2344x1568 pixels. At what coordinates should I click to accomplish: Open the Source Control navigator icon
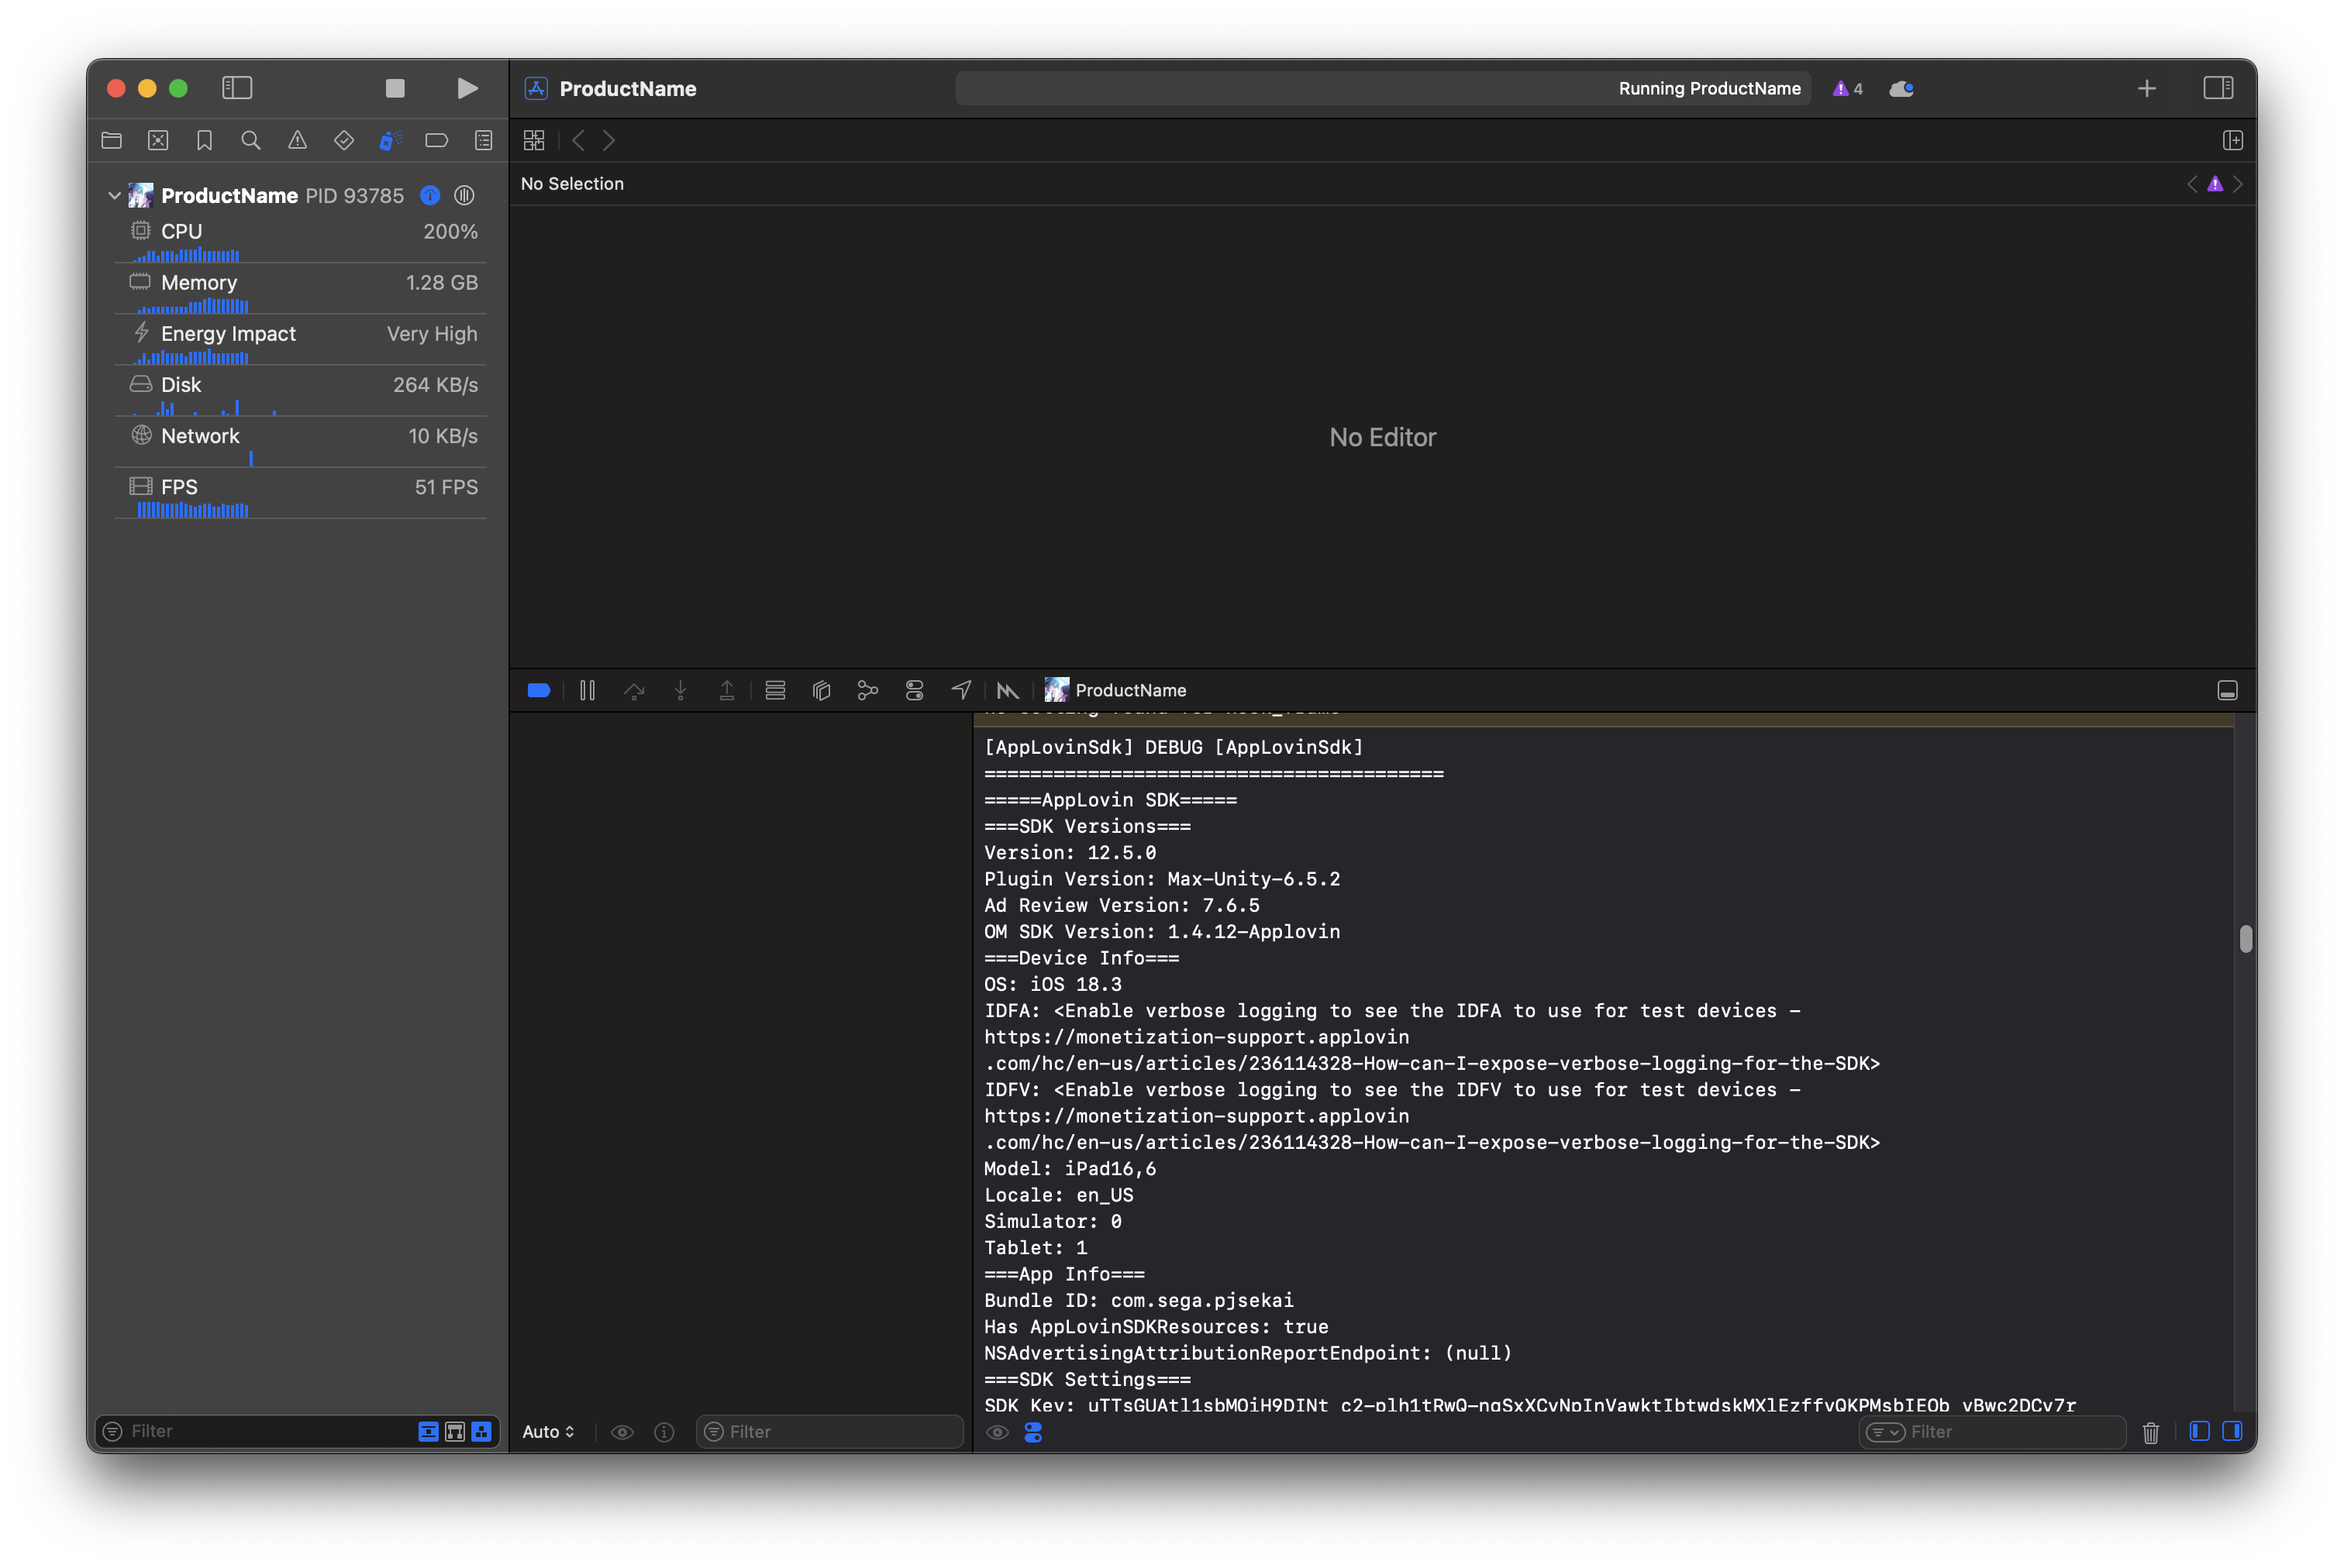click(x=158, y=140)
